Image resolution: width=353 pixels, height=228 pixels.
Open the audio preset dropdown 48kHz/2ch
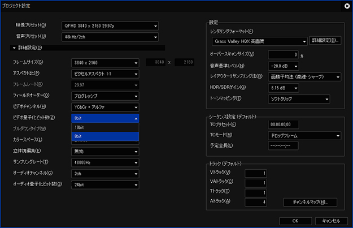pyautogui.click(x=110, y=37)
